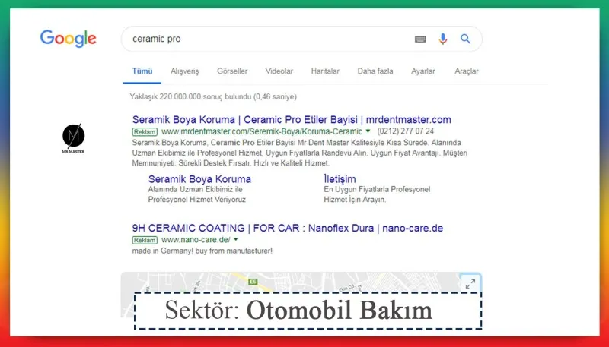This screenshot has height=347, width=609.
Task: Switch to the Alışveriş tab
Action: point(184,71)
